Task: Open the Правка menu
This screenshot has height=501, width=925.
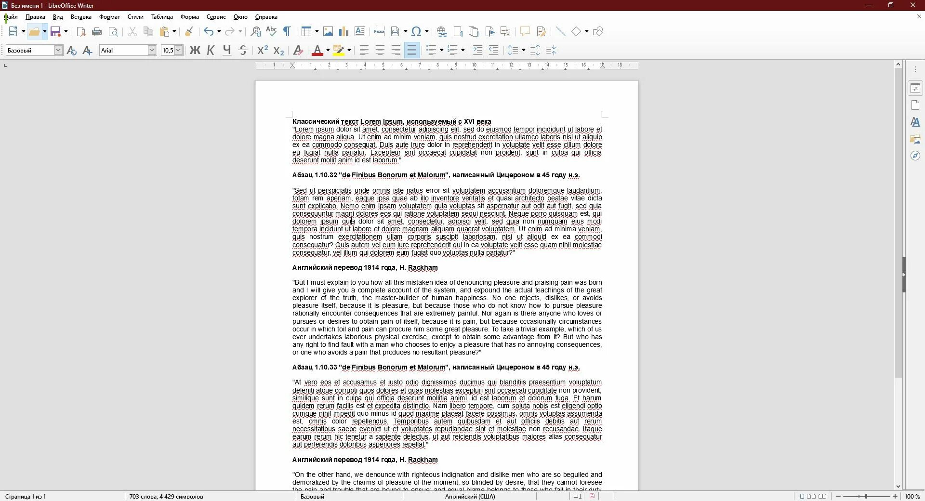Action: pyautogui.click(x=35, y=17)
